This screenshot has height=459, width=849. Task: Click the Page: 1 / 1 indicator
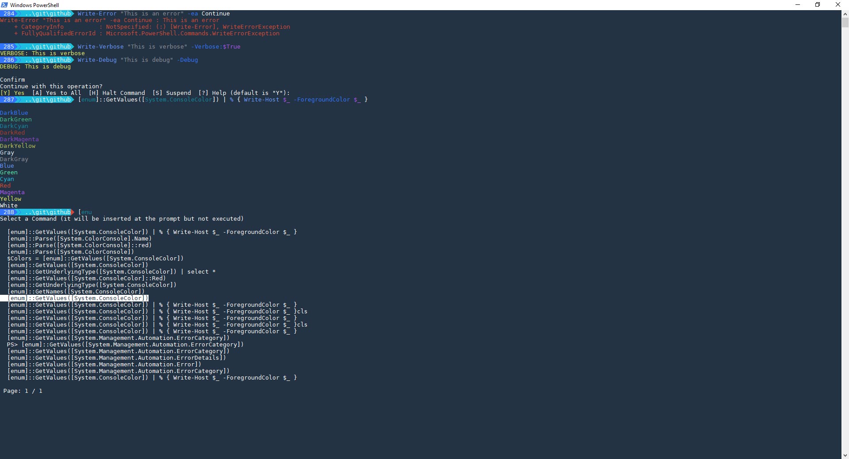(x=23, y=391)
